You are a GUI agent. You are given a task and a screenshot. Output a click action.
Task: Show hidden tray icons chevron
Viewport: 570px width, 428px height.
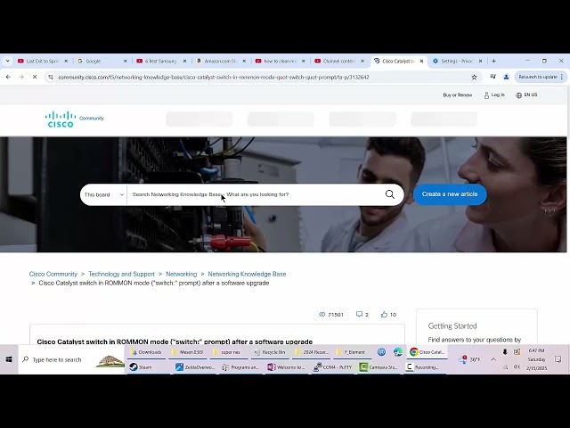[x=493, y=359]
